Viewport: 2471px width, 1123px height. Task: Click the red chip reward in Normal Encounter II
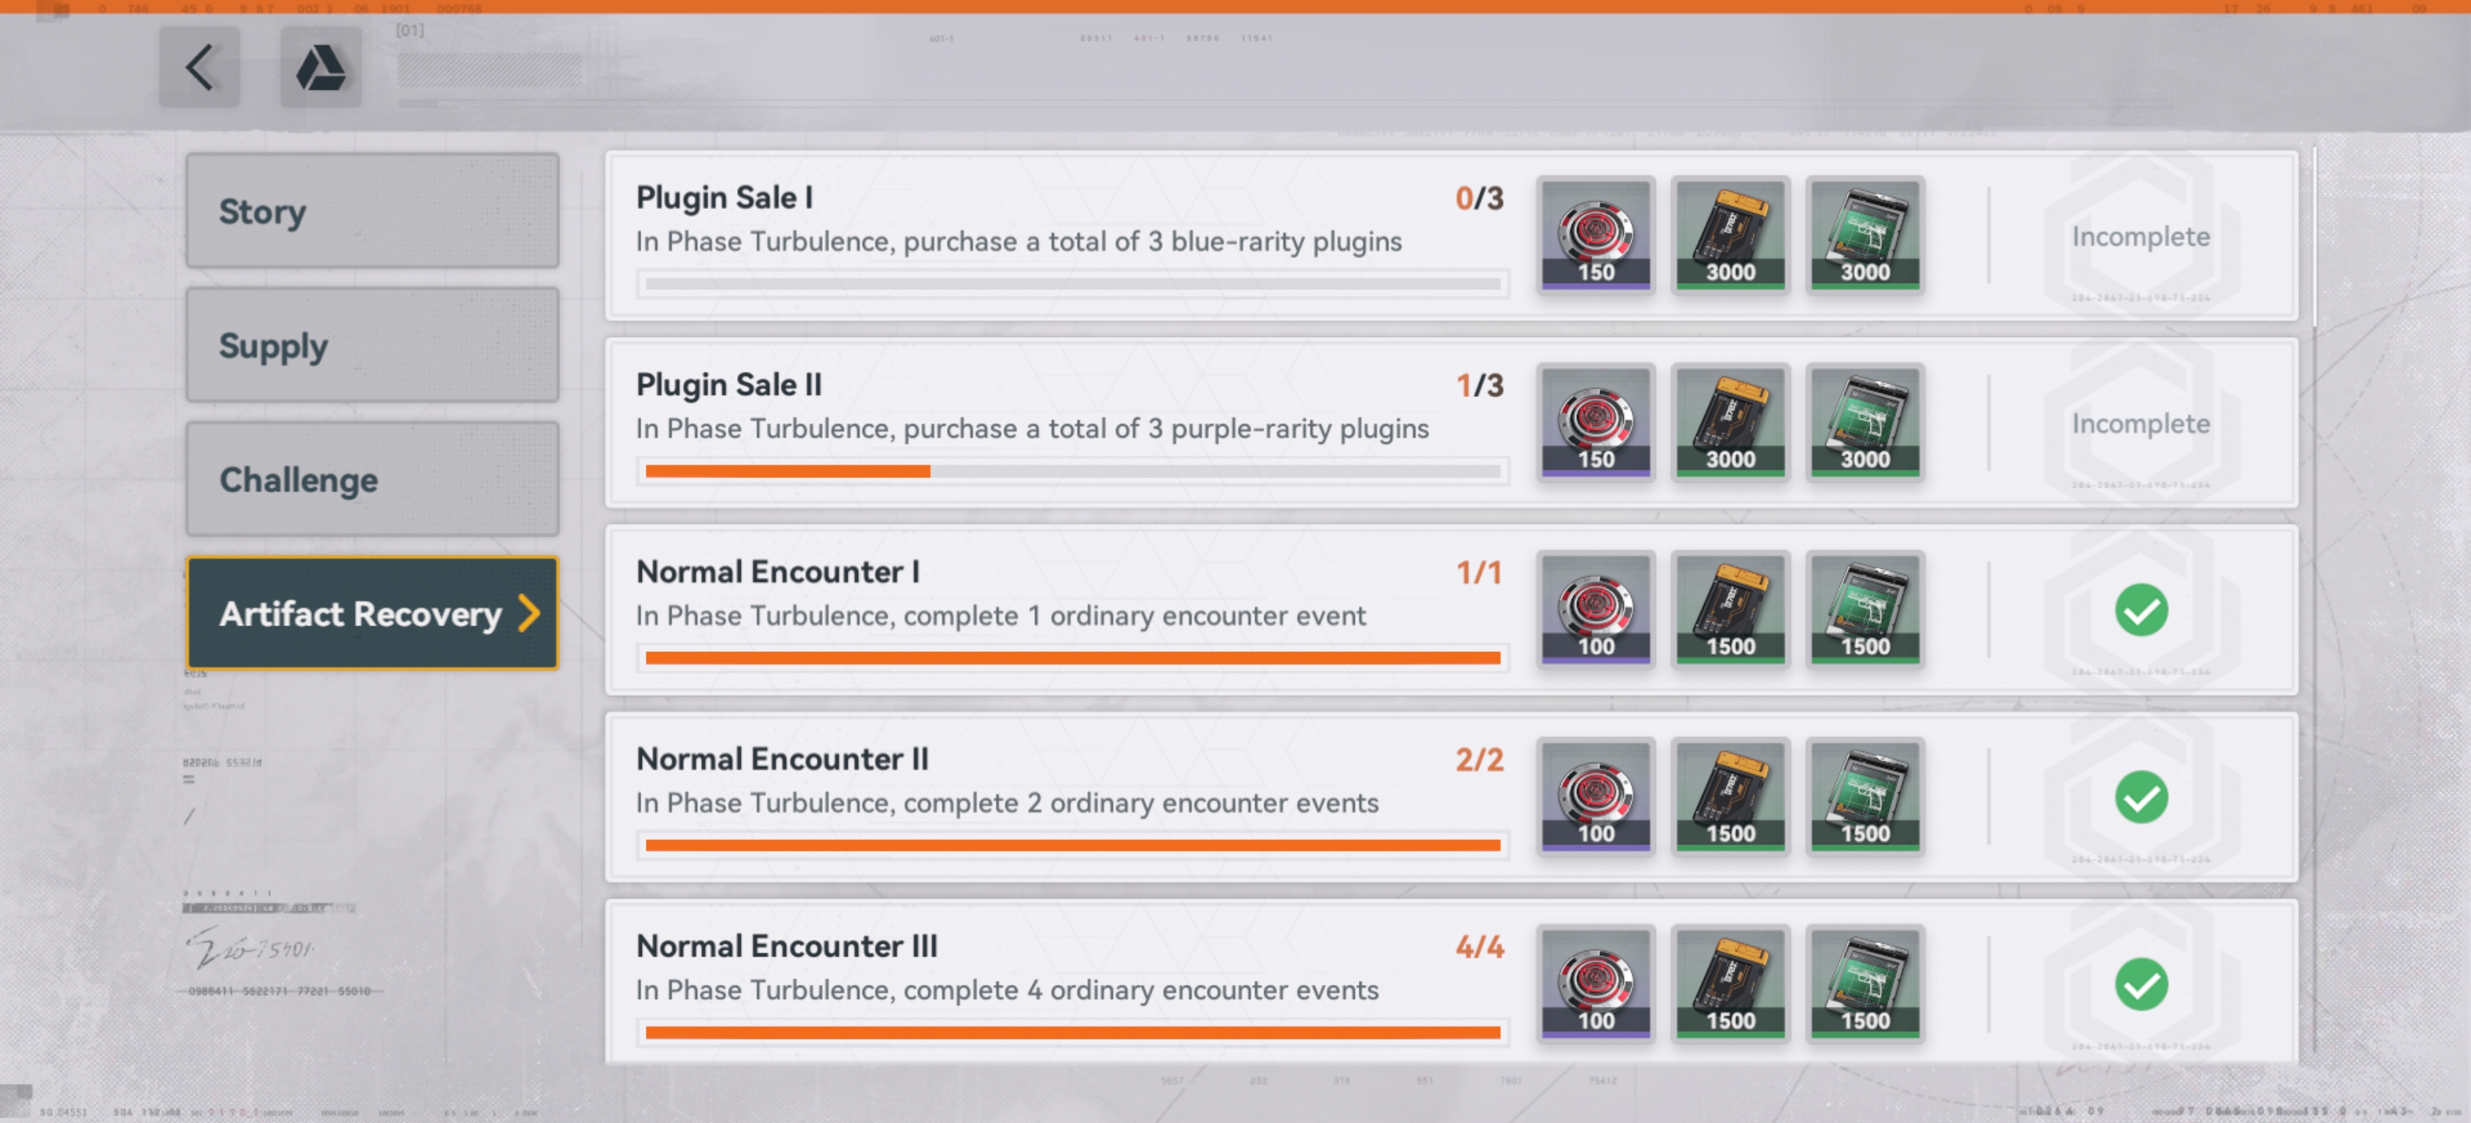coord(1595,796)
